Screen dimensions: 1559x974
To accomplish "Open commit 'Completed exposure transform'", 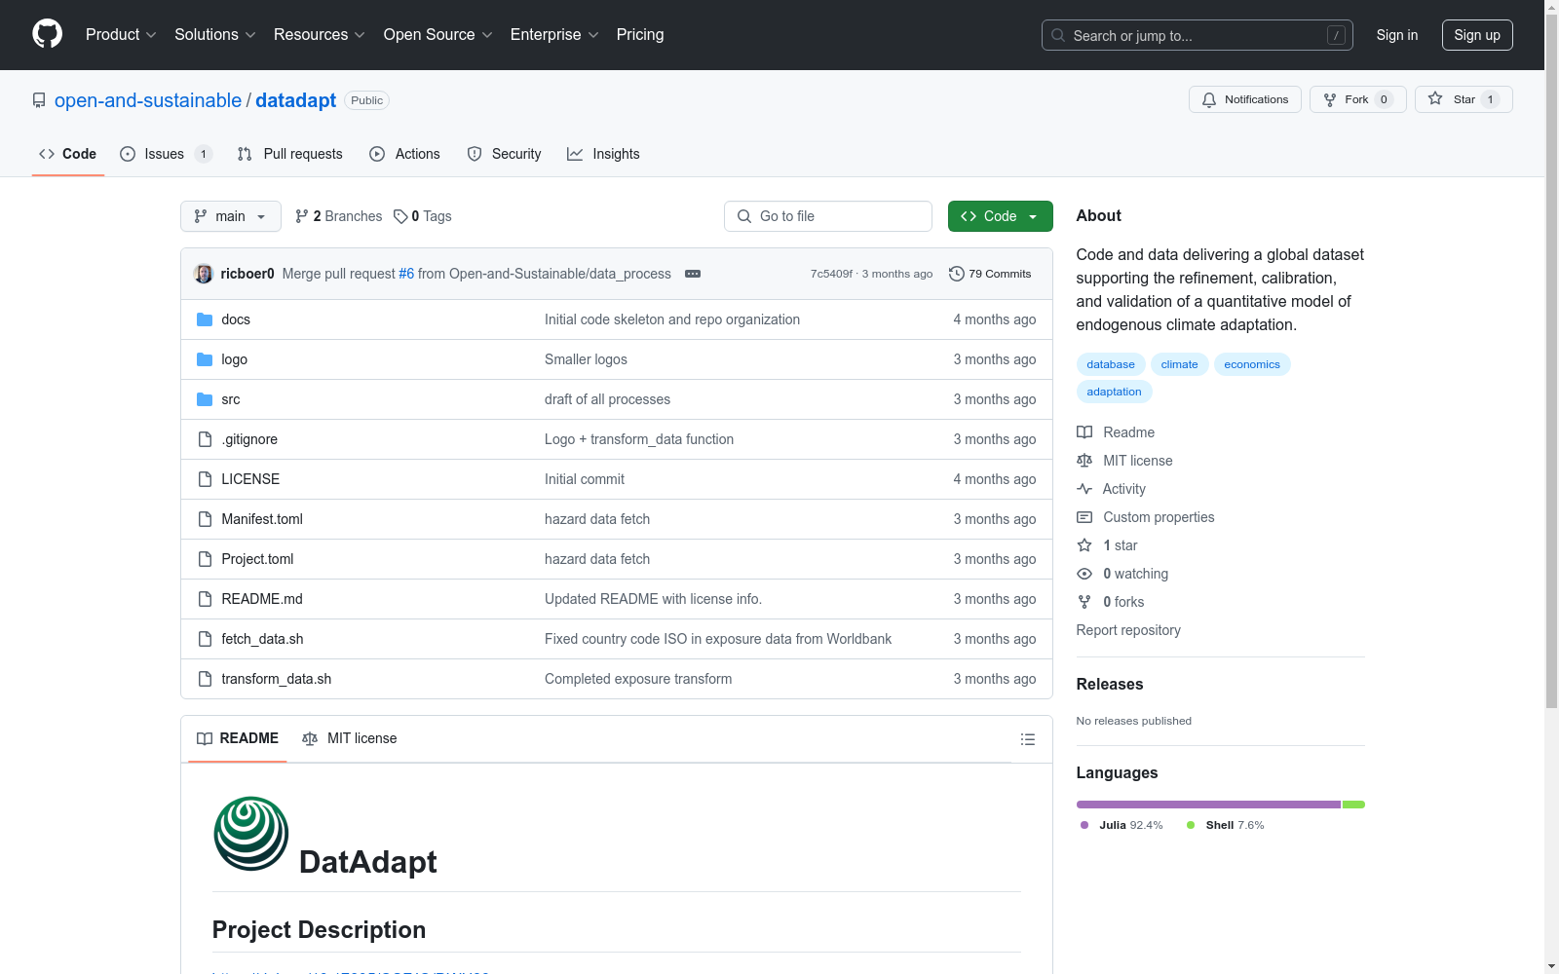I will click(x=638, y=679).
